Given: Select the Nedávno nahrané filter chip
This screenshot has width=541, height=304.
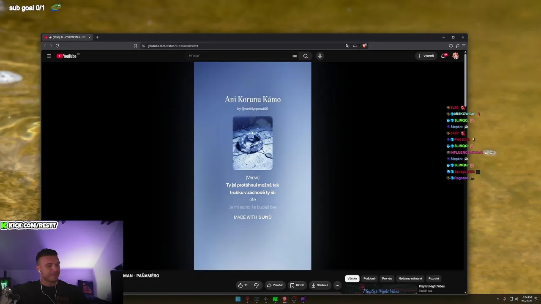Looking at the screenshot, I should tap(410, 279).
